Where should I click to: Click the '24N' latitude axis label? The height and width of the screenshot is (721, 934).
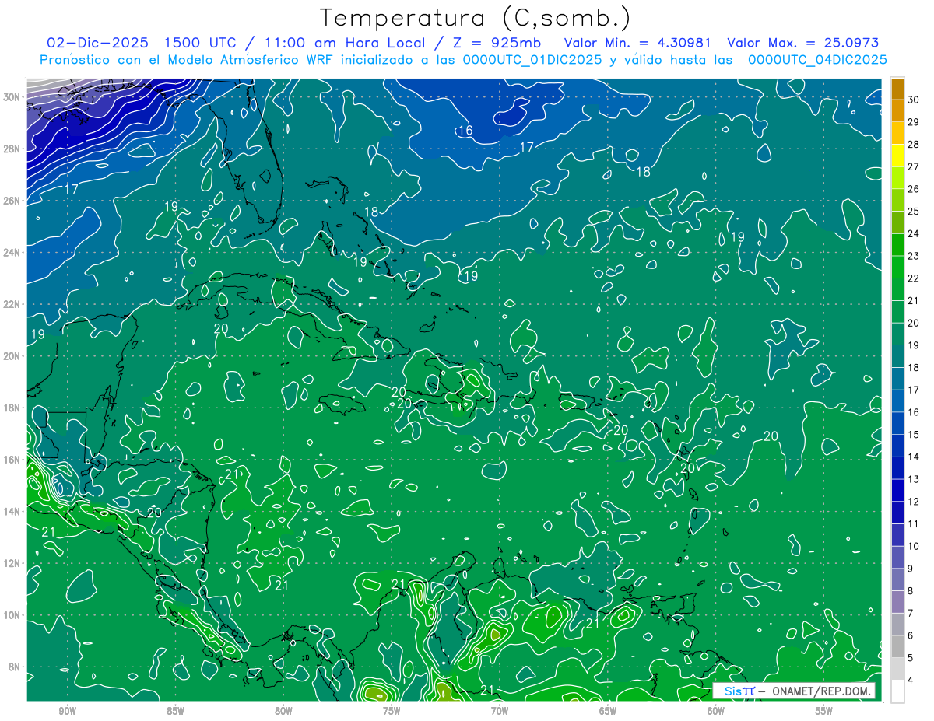[12, 253]
